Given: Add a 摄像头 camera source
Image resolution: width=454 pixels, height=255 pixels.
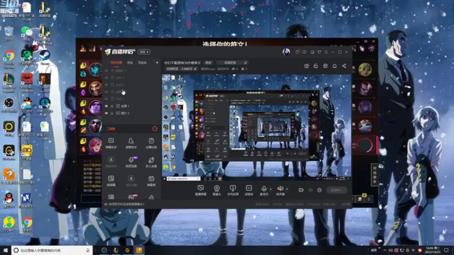Looking at the screenshot, I should [x=217, y=190].
